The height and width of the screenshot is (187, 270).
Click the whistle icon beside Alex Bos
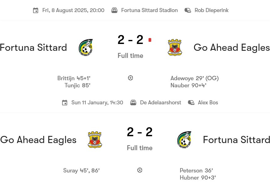coord(191,103)
